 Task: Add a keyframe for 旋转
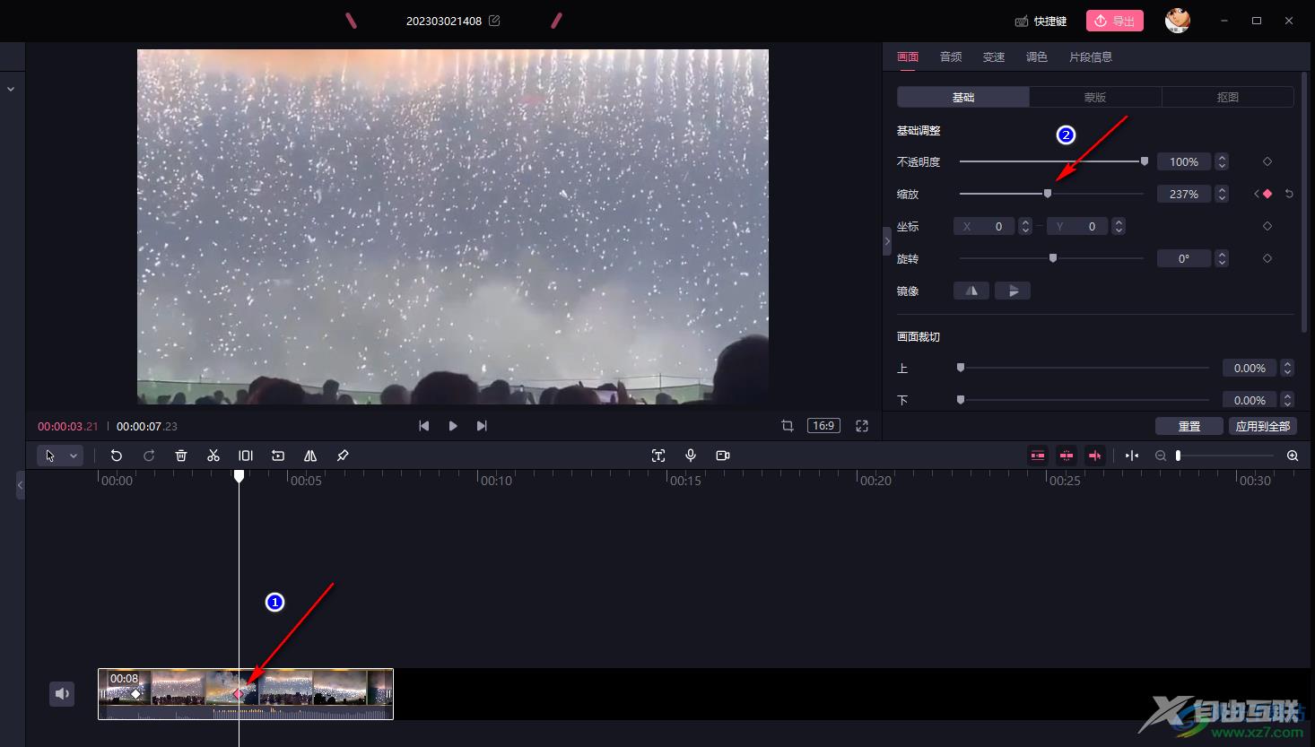point(1267,258)
